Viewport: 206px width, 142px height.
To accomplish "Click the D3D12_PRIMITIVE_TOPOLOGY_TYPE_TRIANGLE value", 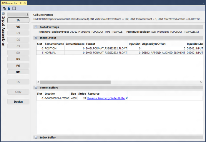I will (x=96, y=32).
